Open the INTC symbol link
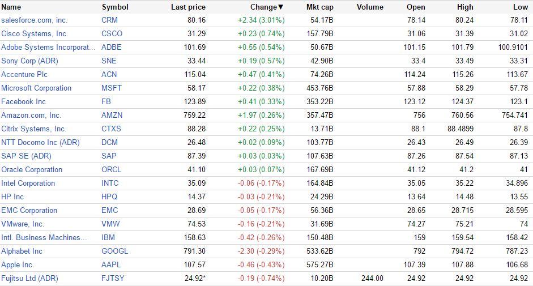Viewport: 533px width, 286px height. (x=110, y=183)
